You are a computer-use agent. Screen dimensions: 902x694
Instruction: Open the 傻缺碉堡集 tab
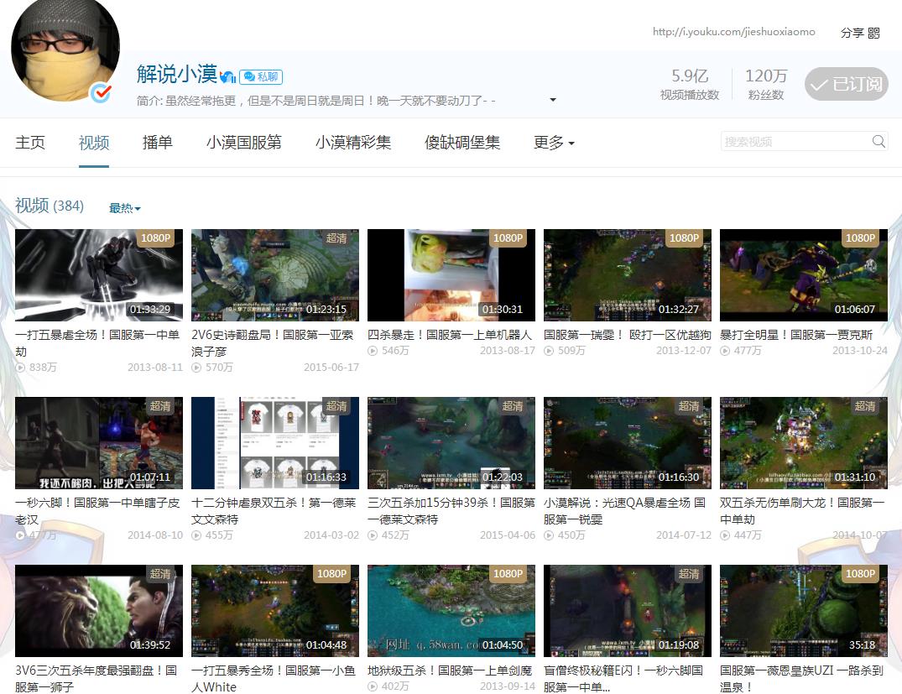tap(462, 143)
